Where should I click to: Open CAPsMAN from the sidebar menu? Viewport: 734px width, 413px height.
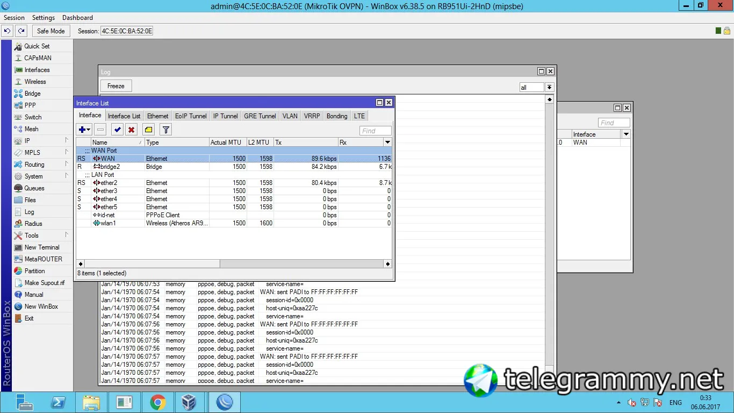click(38, 58)
